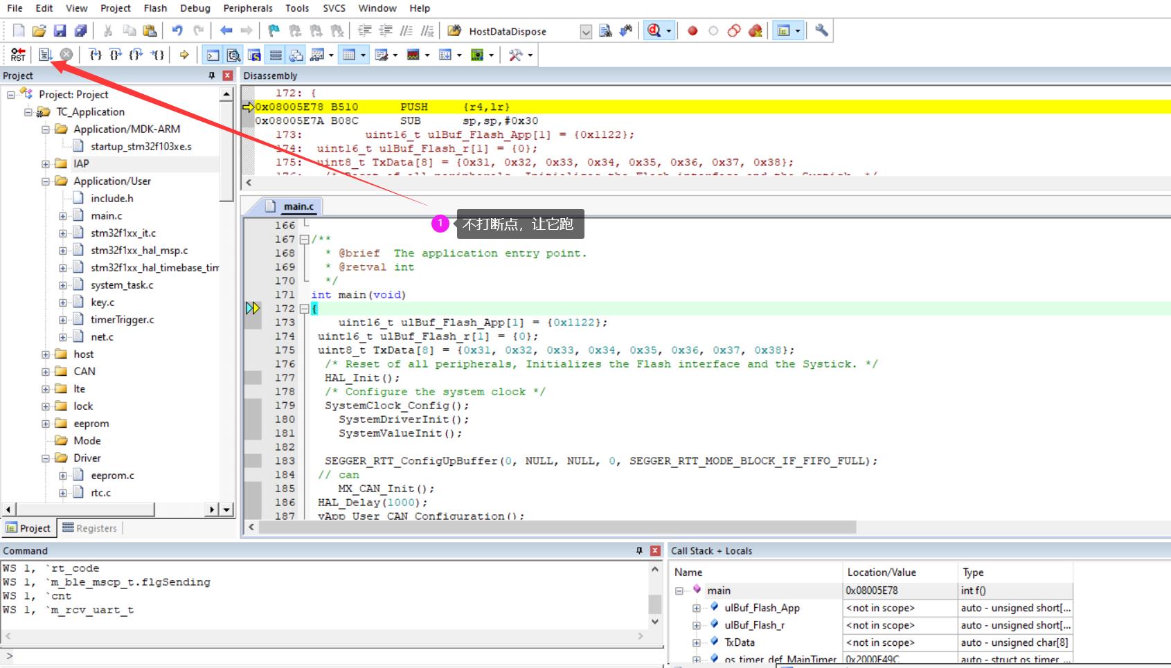
Task: Save current file icon
Action: [60, 30]
